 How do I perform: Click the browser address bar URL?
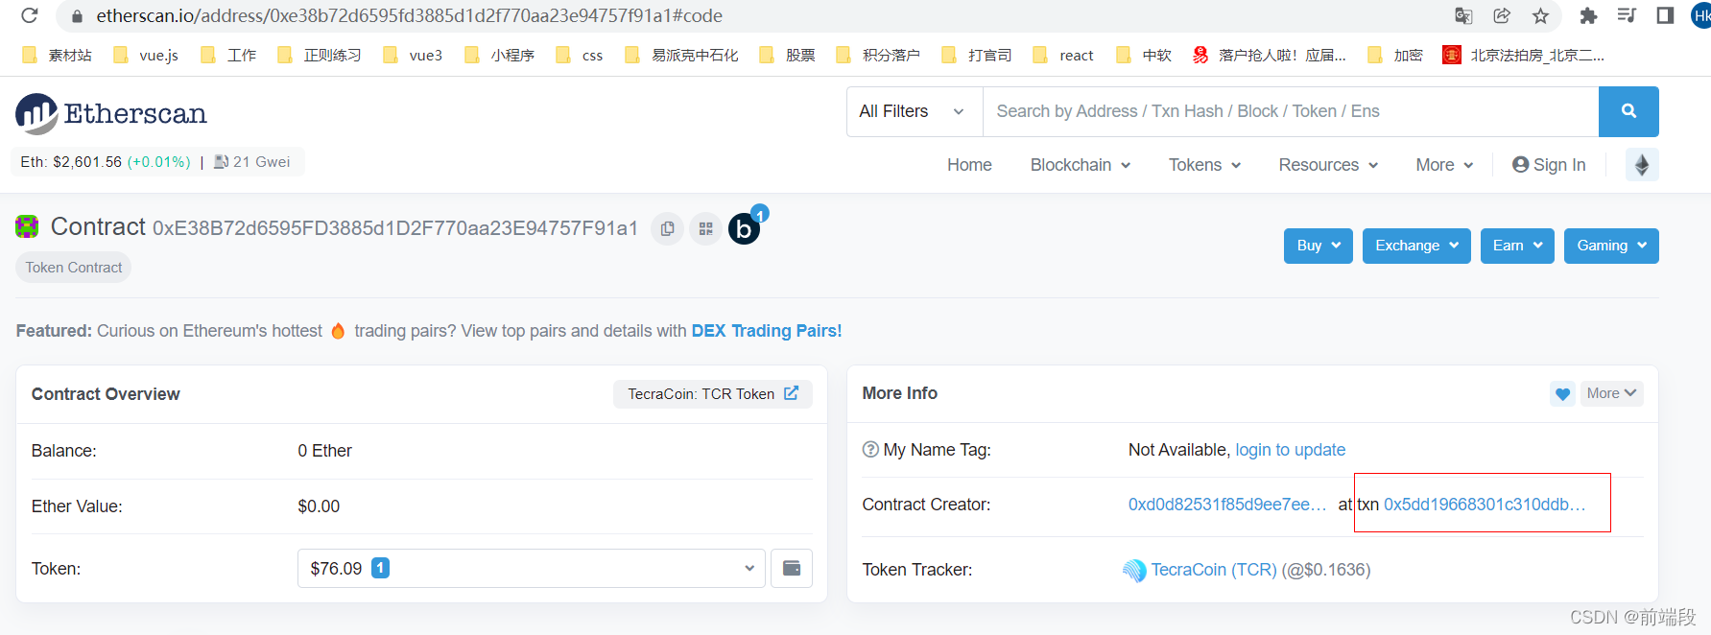(410, 15)
